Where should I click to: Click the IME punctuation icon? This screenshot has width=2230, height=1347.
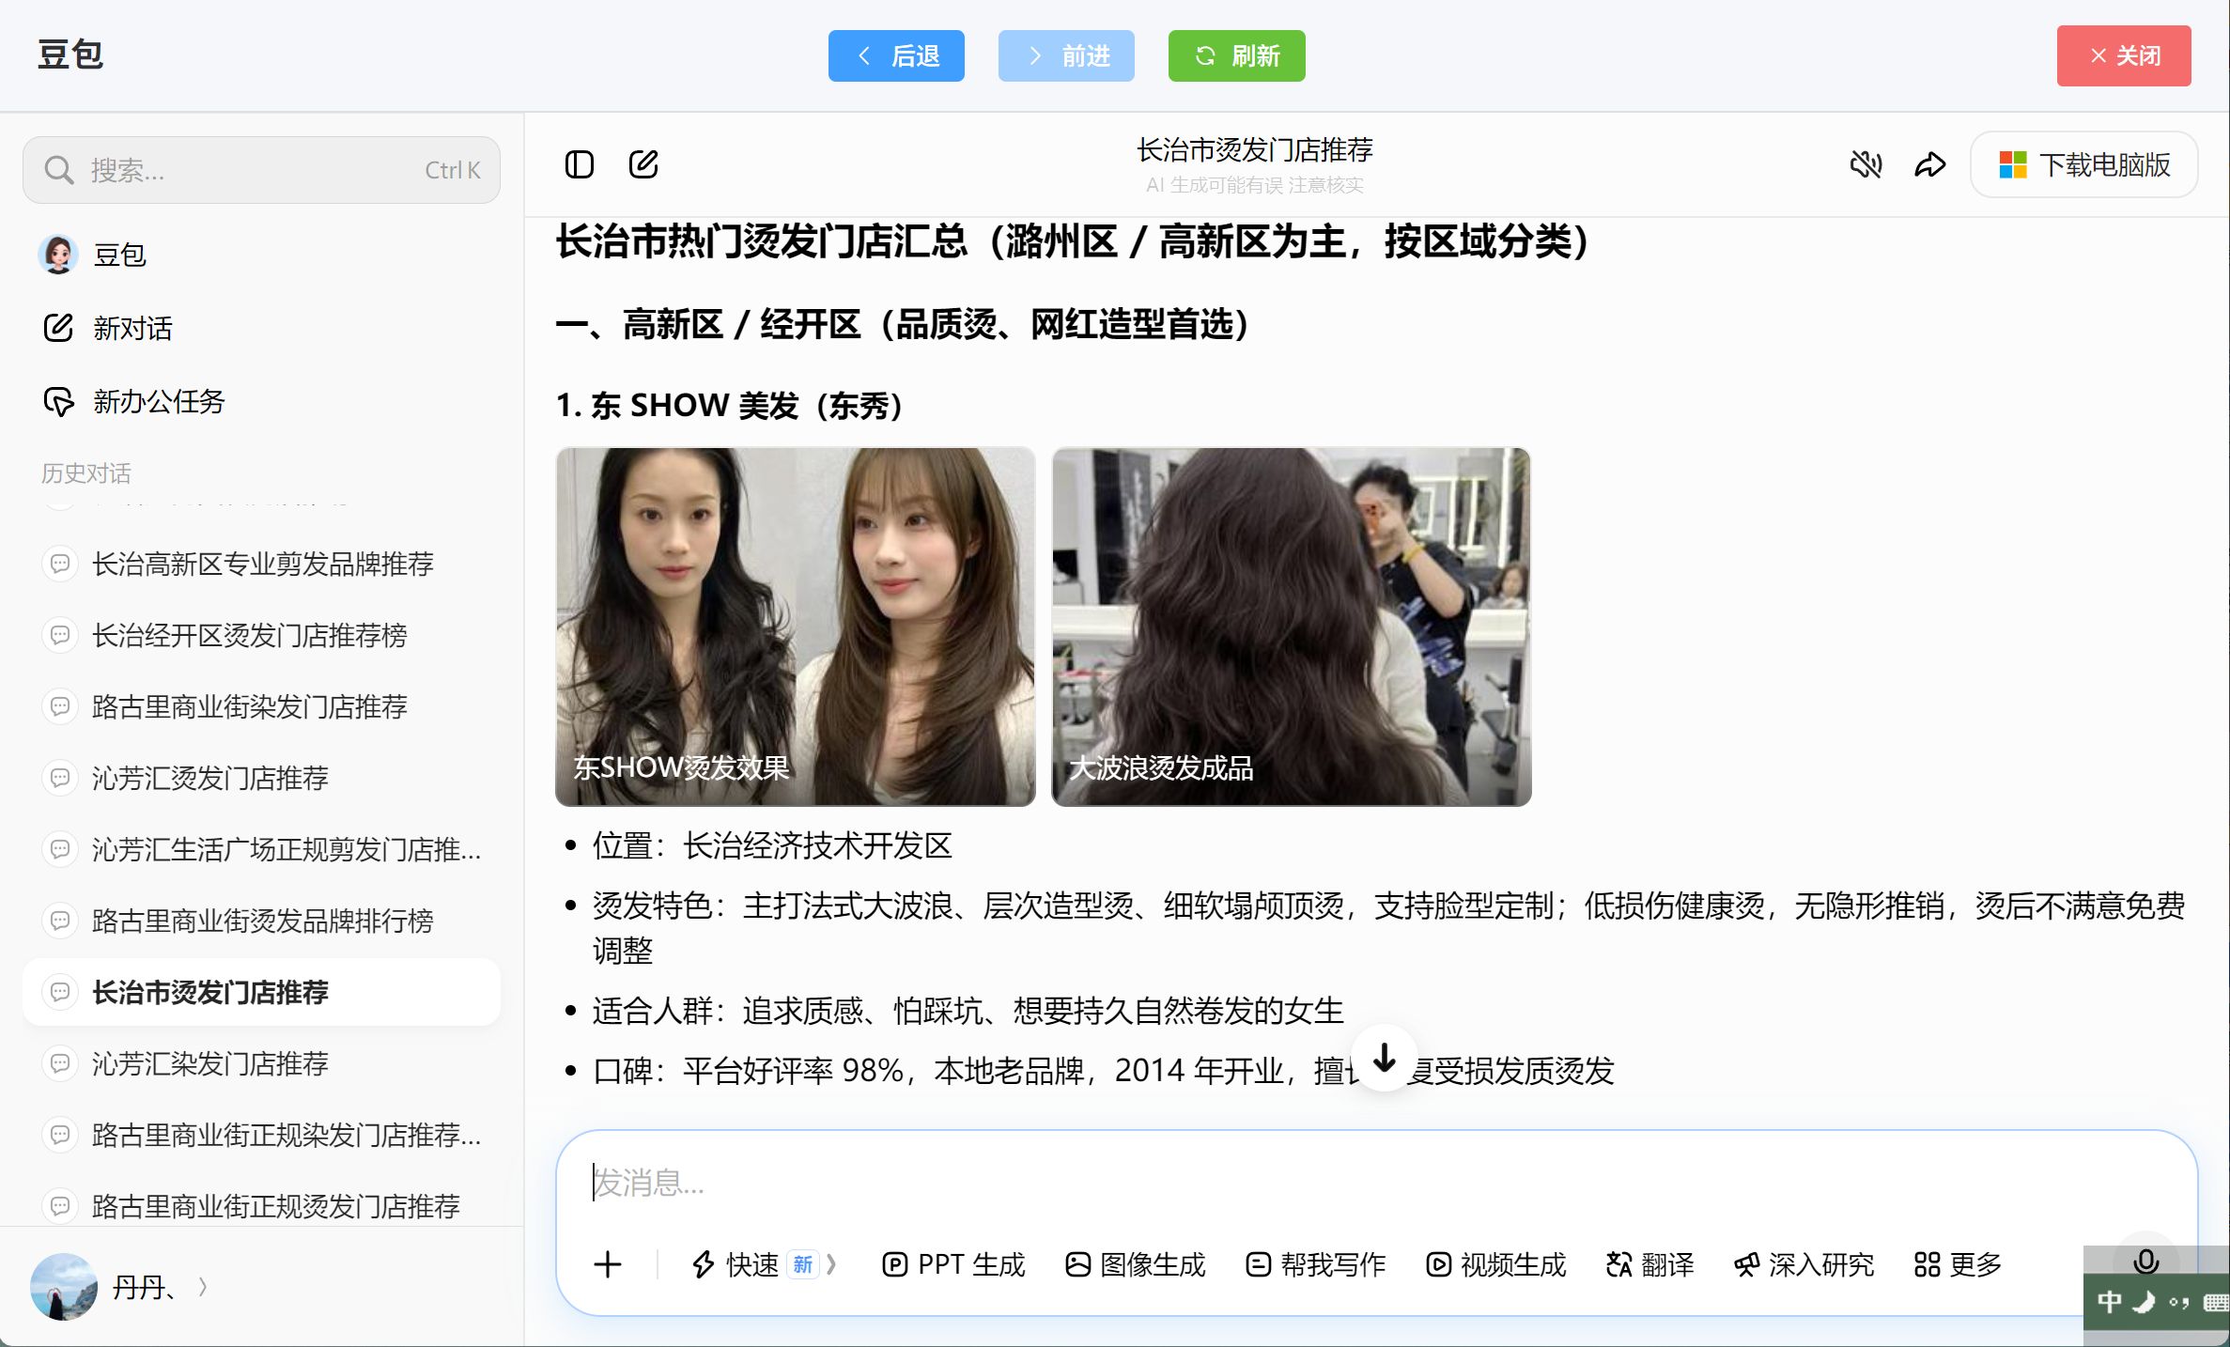tap(2179, 1302)
